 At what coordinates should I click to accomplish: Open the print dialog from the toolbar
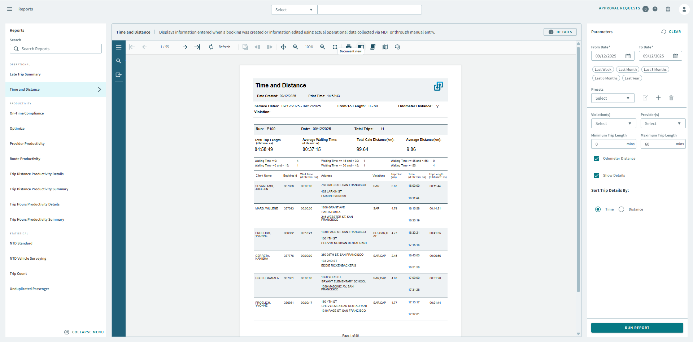349,47
